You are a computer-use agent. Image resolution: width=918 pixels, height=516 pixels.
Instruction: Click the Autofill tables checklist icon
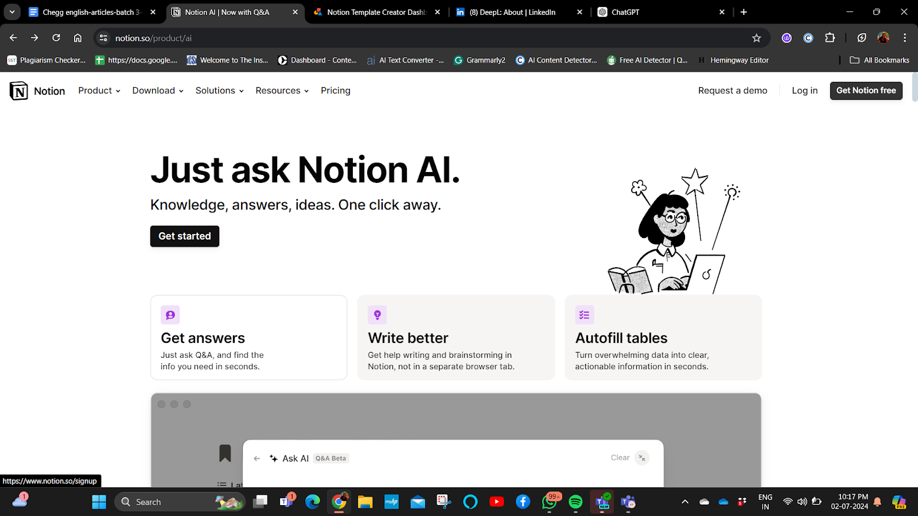pyautogui.click(x=585, y=315)
